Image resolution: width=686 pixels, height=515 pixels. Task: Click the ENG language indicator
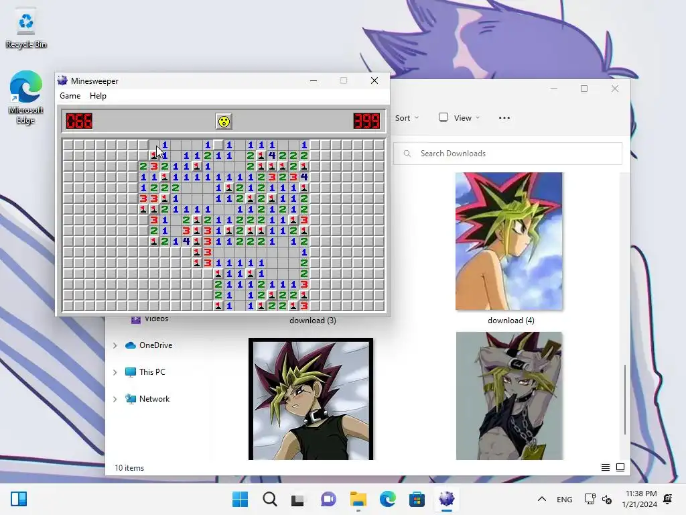pyautogui.click(x=564, y=500)
